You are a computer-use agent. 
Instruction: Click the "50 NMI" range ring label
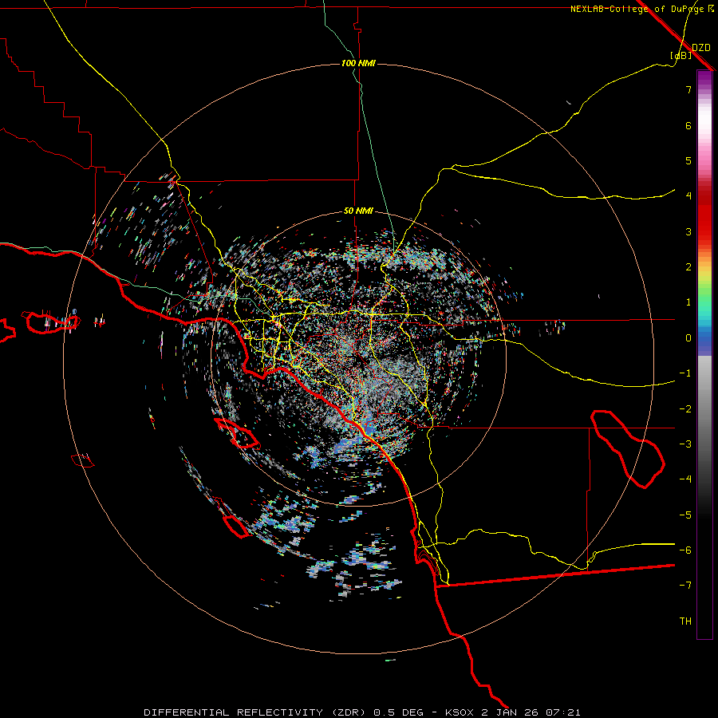[358, 211]
